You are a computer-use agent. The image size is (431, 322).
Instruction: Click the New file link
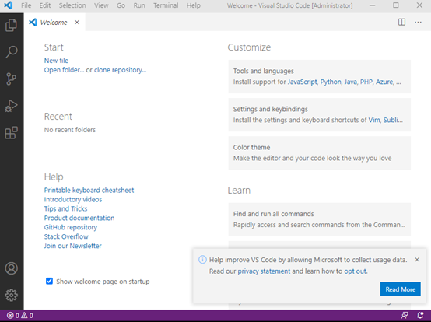(56, 61)
